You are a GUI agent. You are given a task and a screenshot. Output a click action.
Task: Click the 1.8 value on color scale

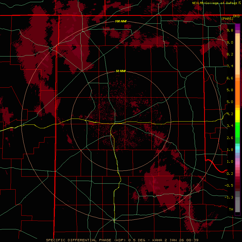[x=230, y=150]
